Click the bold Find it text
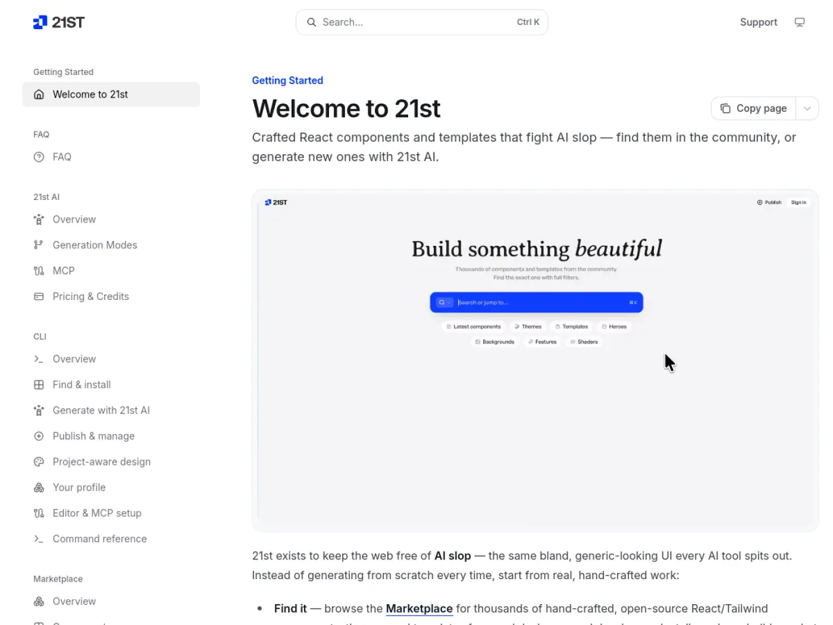The width and height of the screenshot is (833, 625). (x=290, y=608)
